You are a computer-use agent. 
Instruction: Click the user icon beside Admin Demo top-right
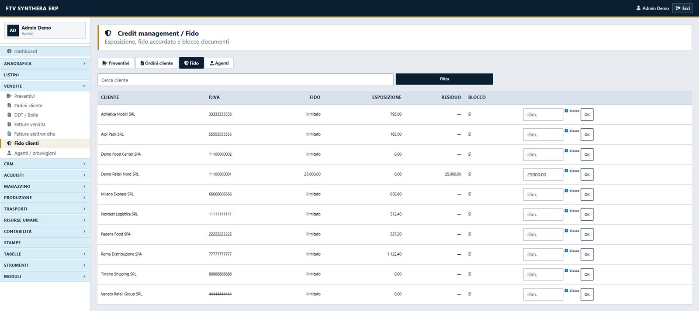click(638, 8)
